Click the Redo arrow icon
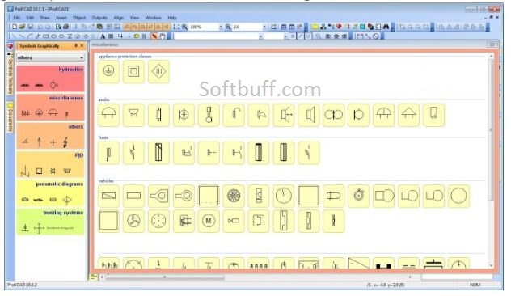The width and height of the screenshot is (511, 296). click(x=48, y=27)
